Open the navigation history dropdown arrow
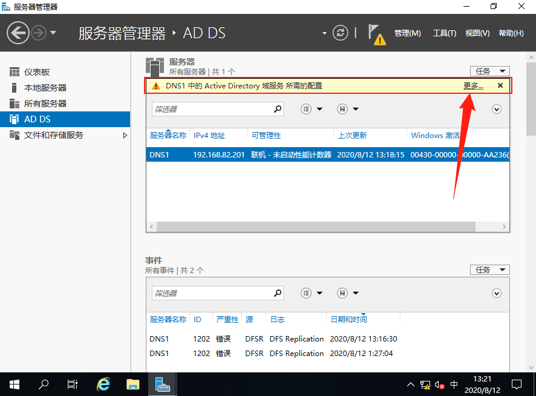The image size is (536, 396). pyautogui.click(x=53, y=33)
